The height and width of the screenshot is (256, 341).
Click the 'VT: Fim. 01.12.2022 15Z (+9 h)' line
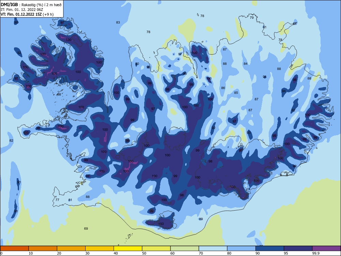click(27, 14)
